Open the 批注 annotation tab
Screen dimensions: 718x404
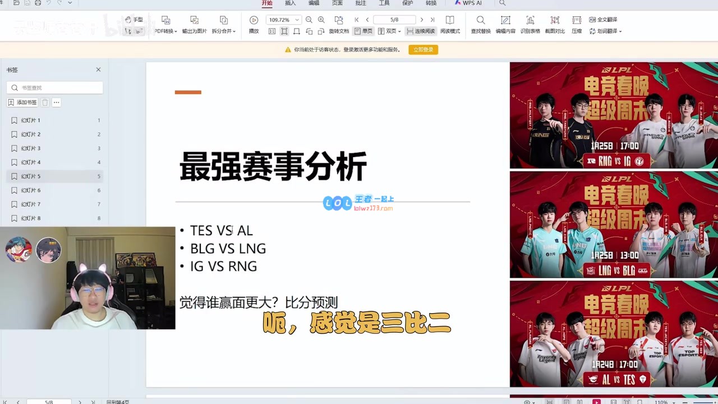pyautogui.click(x=361, y=3)
